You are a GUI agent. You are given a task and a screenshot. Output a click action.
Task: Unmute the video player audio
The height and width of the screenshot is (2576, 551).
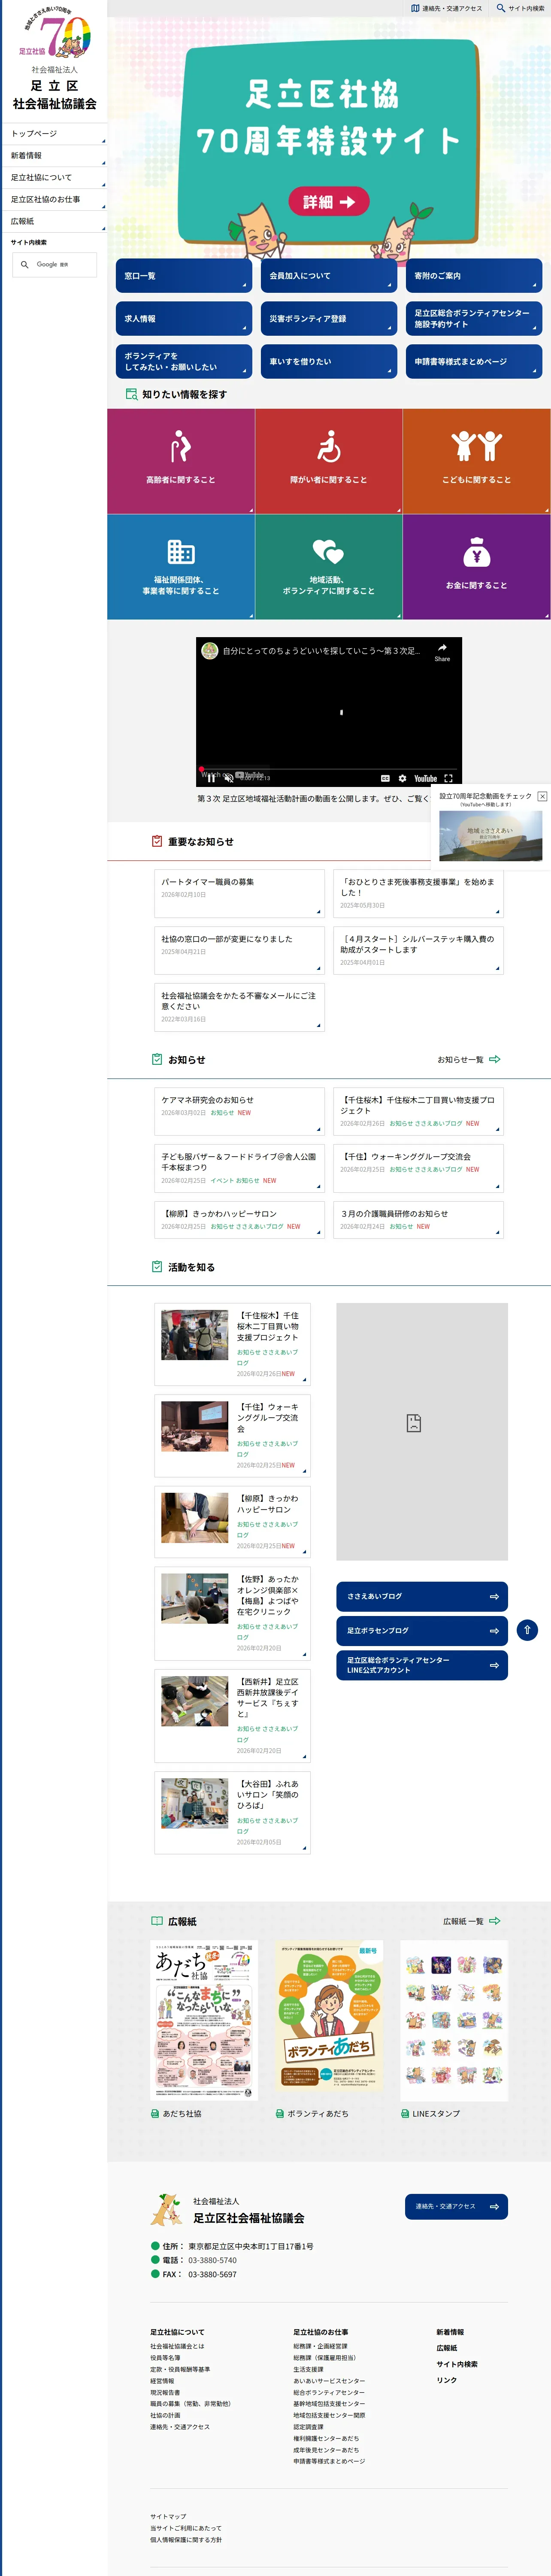[228, 777]
